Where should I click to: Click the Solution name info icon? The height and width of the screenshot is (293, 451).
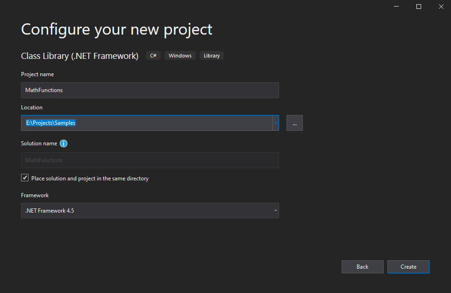pos(64,143)
